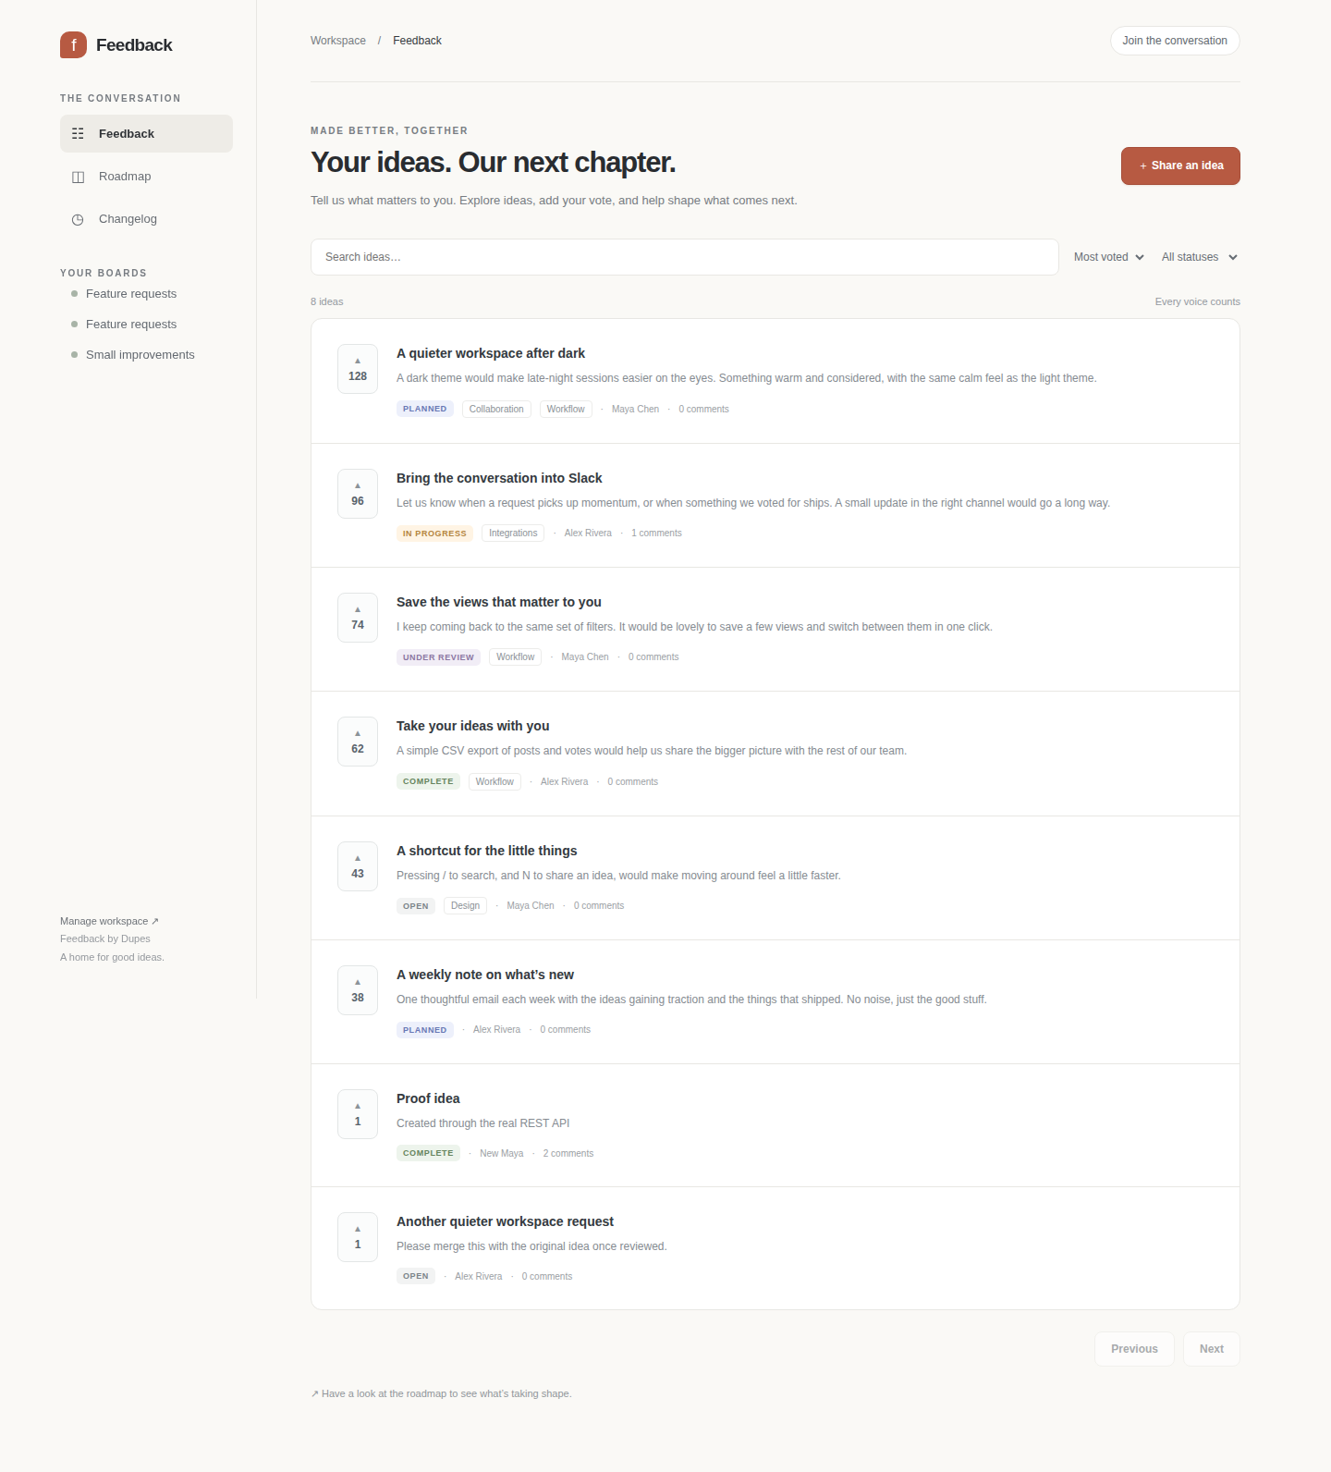Click the "2 comments" count
The height and width of the screenshot is (1472, 1331).
click(x=568, y=1154)
